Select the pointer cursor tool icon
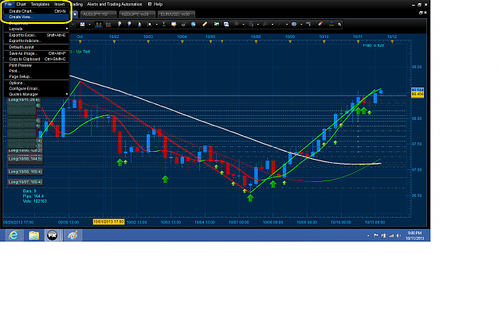The image size is (498, 329). click(139, 25)
